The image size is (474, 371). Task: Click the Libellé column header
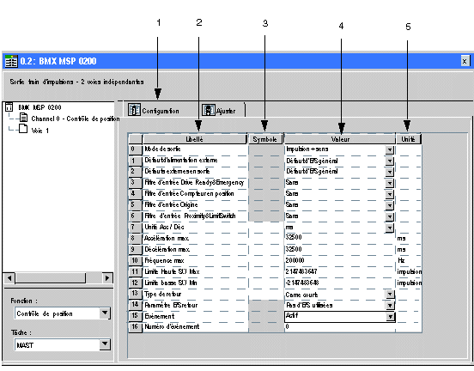(195, 139)
